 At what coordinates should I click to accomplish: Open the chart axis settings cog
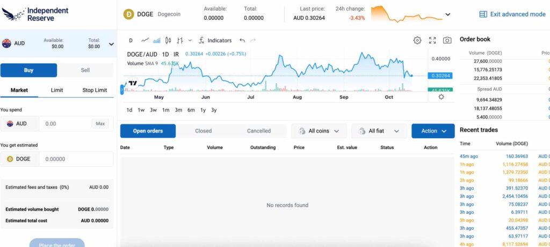442,97
